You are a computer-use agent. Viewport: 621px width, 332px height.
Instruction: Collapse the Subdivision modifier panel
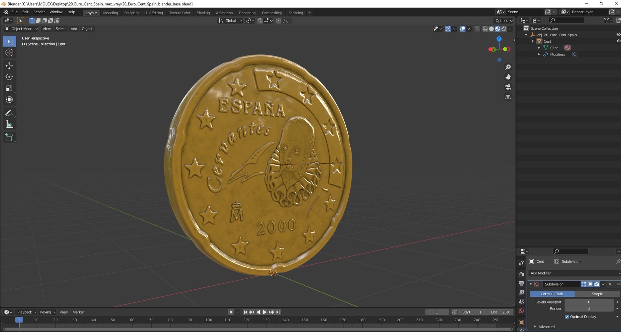tap(531, 284)
